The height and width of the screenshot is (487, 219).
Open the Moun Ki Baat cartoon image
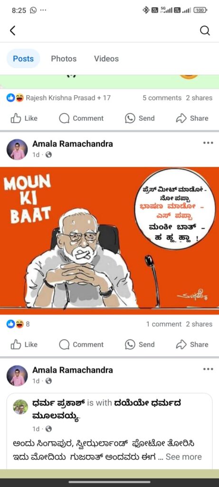click(109, 241)
